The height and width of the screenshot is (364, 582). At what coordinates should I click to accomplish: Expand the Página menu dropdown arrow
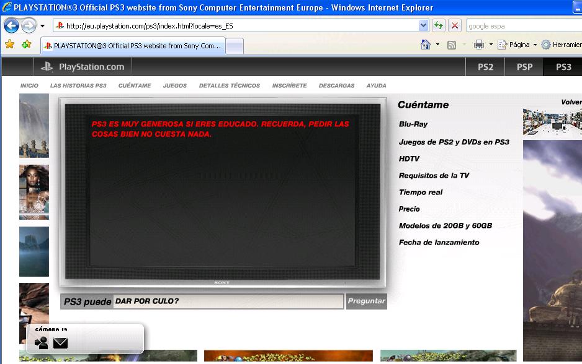point(535,45)
